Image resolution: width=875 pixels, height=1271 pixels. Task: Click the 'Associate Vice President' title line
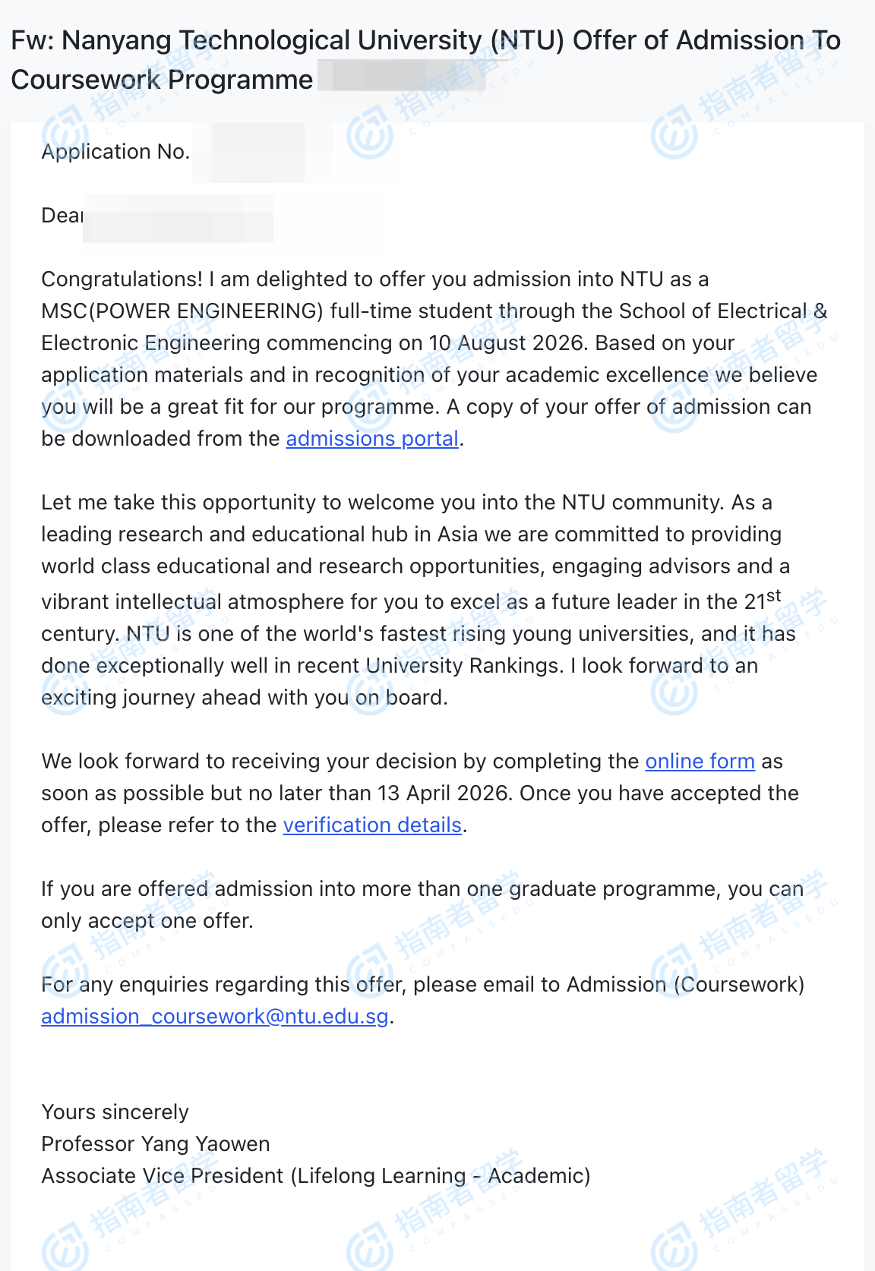[x=315, y=1176]
